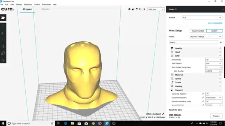Open the Profile My Own Settings dropdown
The height and width of the screenshot is (126, 225).
[x=206, y=37]
